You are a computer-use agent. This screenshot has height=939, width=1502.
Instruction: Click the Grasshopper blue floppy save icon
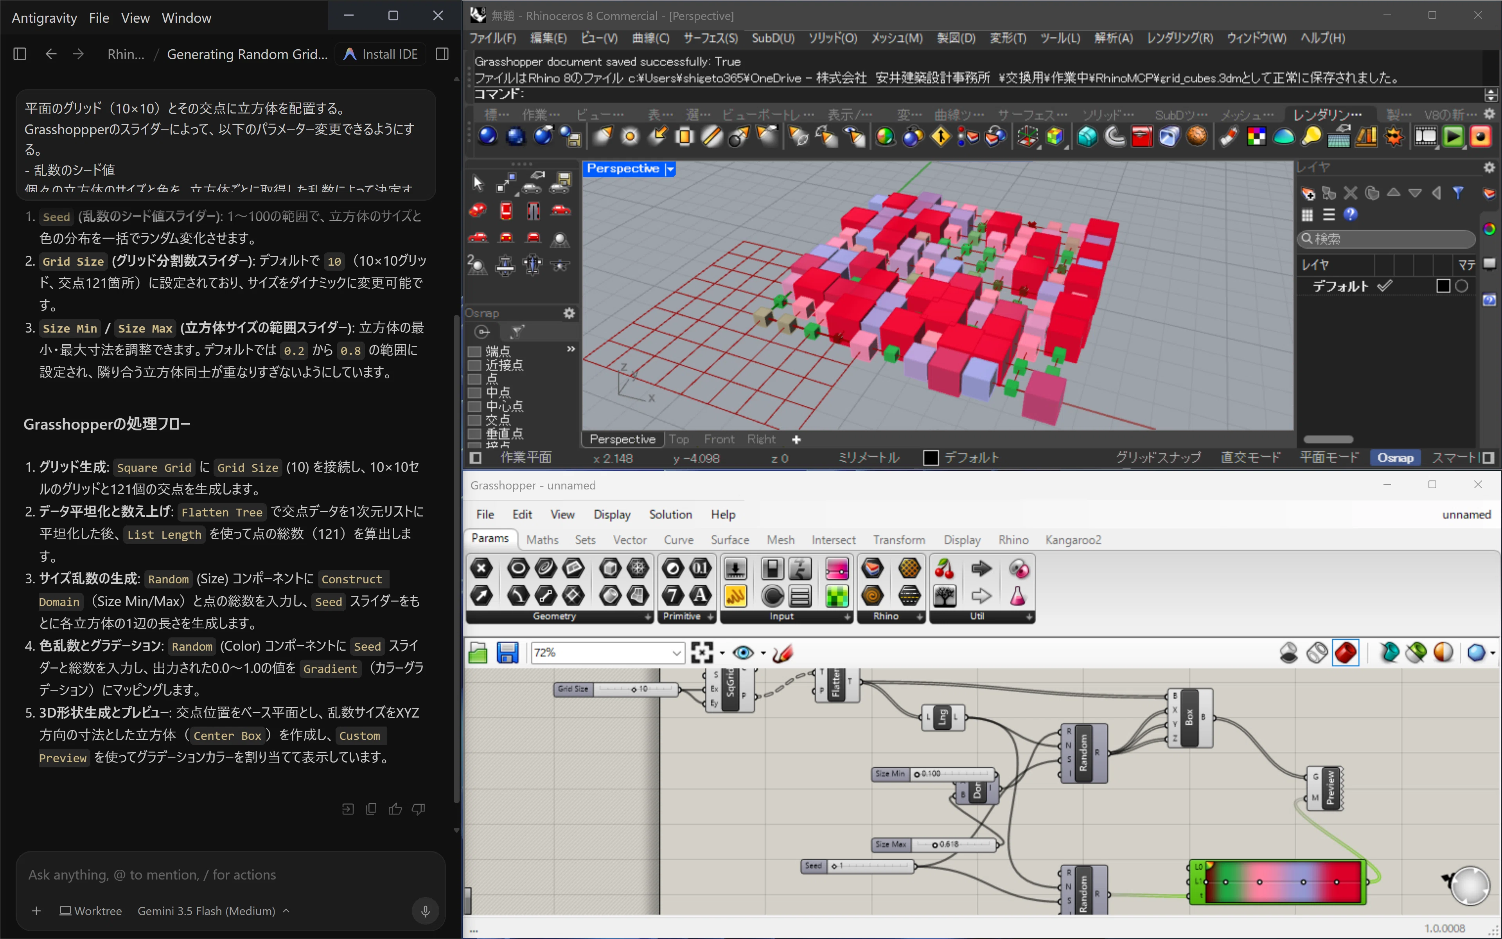coord(508,653)
